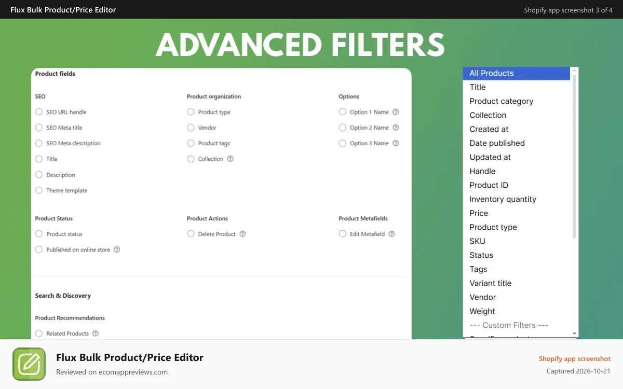The width and height of the screenshot is (623, 389).
Task: Select Vendor in the filter list
Action: (x=517, y=297)
